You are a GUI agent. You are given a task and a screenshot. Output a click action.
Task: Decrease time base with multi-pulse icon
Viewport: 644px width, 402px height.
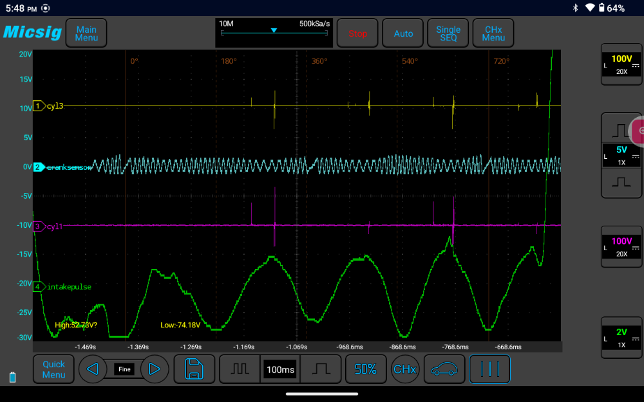[240, 369]
